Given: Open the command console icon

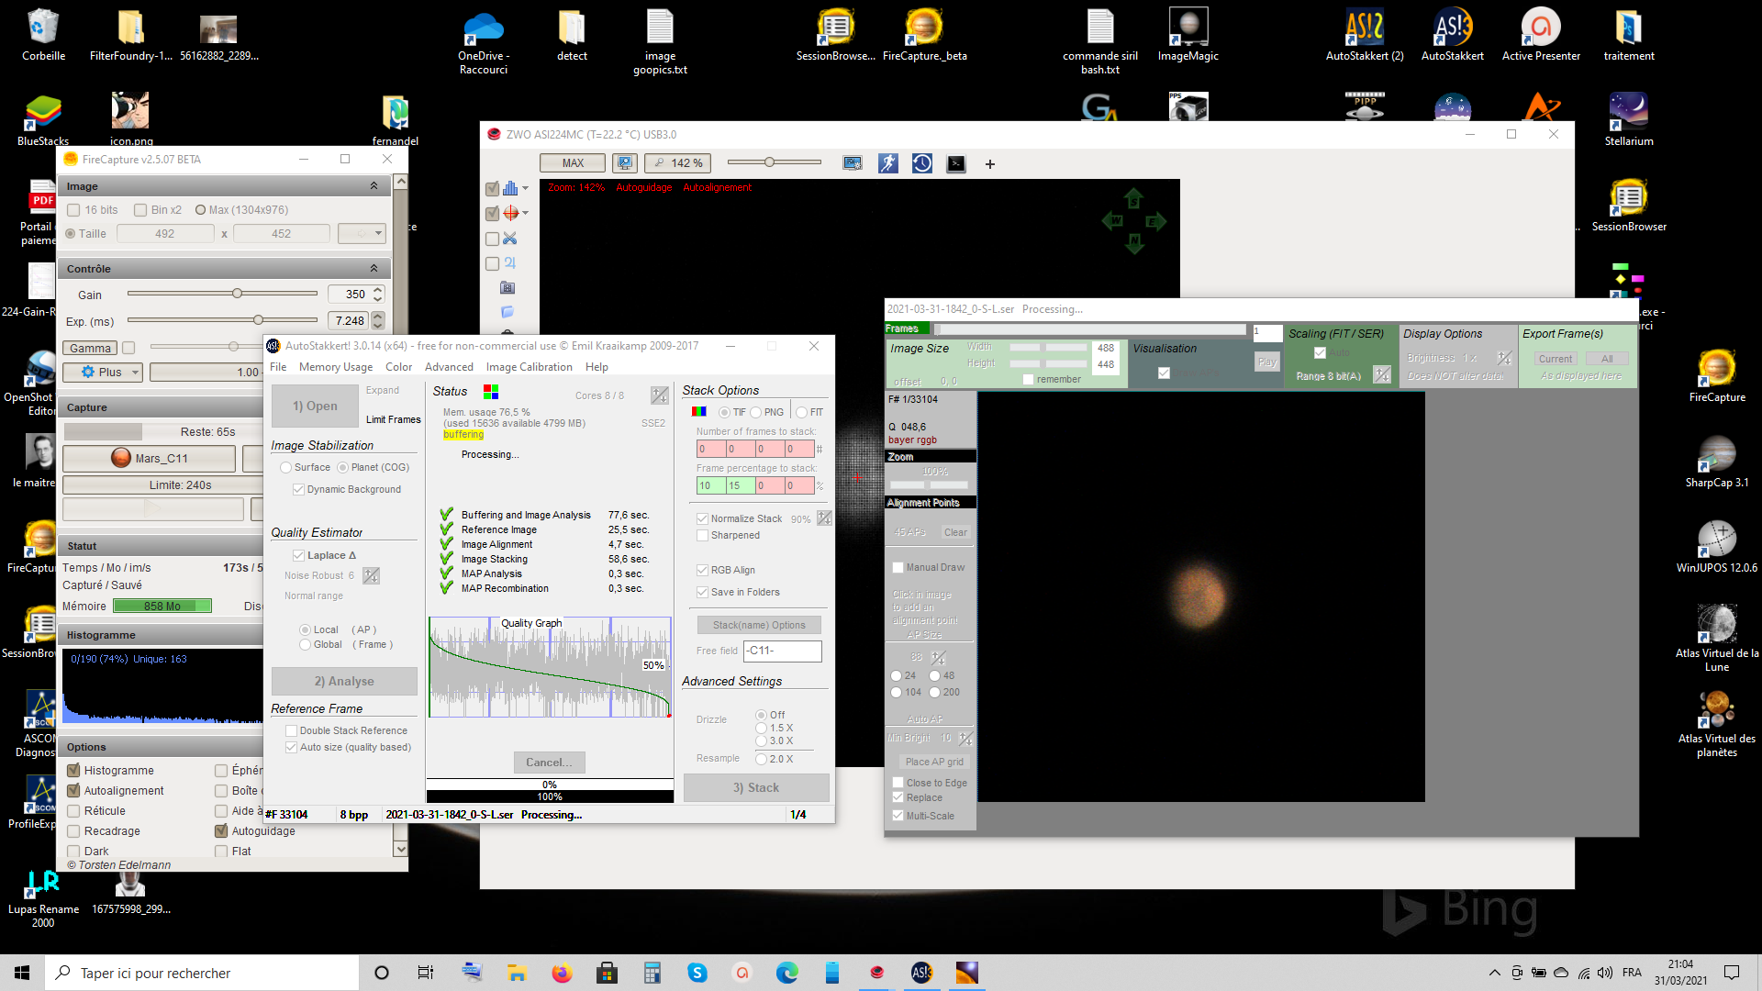Looking at the screenshot, I should tap(956, 163).
